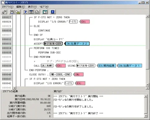Select the CALLNAME variable box
The width and height of the screenshot is (150, 120).
[x=47, y=66]
